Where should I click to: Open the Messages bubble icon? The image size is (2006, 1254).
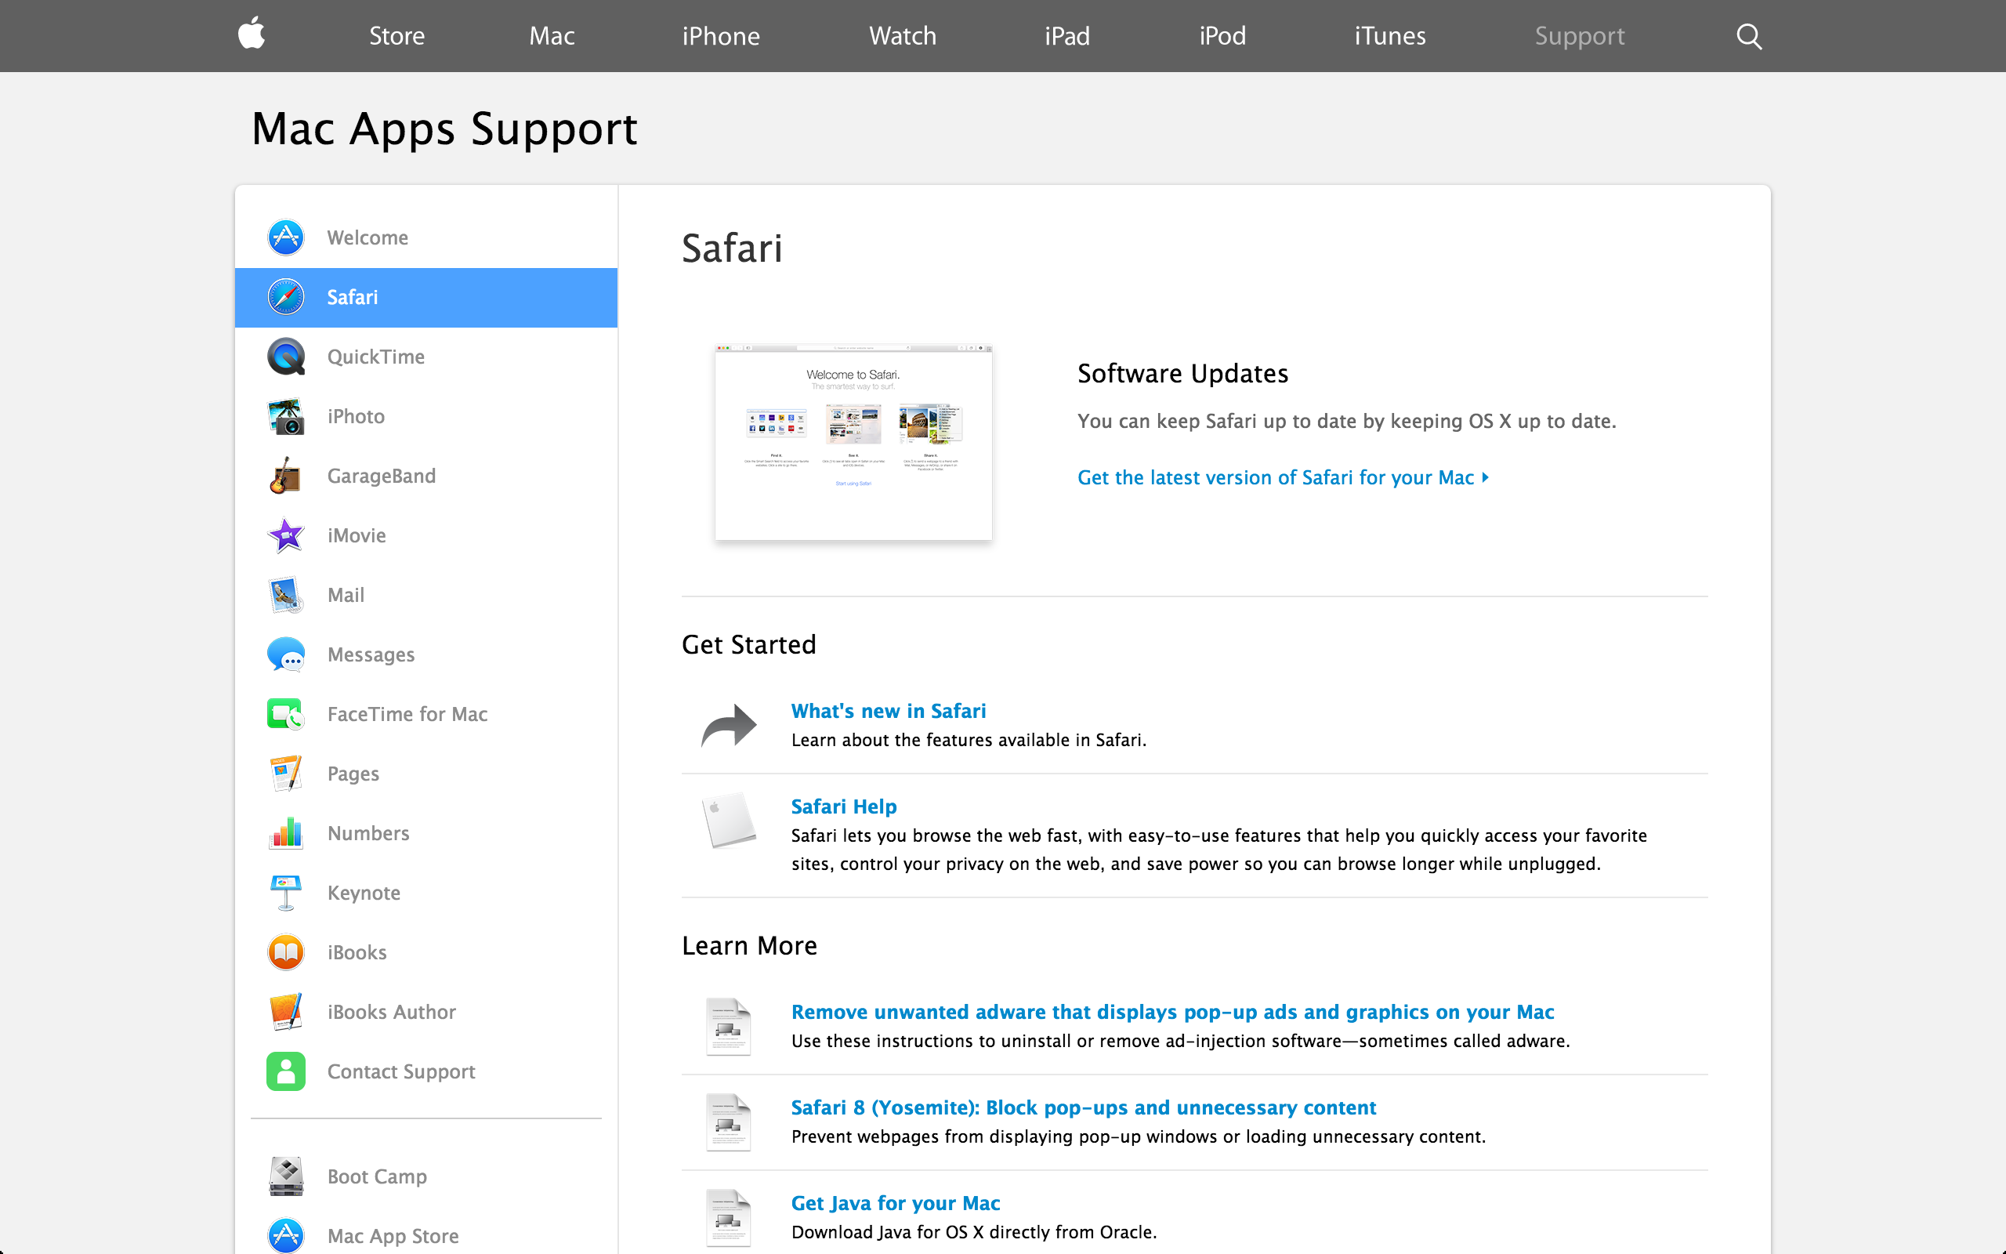(x=286, y=654)
